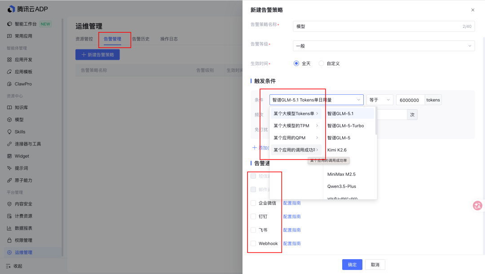This screenshot has width=485, height=274.
Task: Switch to 告警历史 tab
Action: coord(141,39)
